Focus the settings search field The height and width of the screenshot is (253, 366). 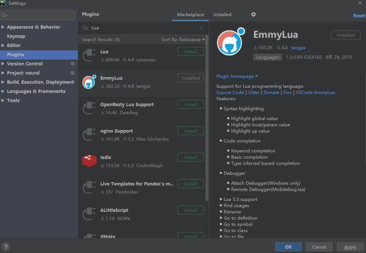point(38,16)
